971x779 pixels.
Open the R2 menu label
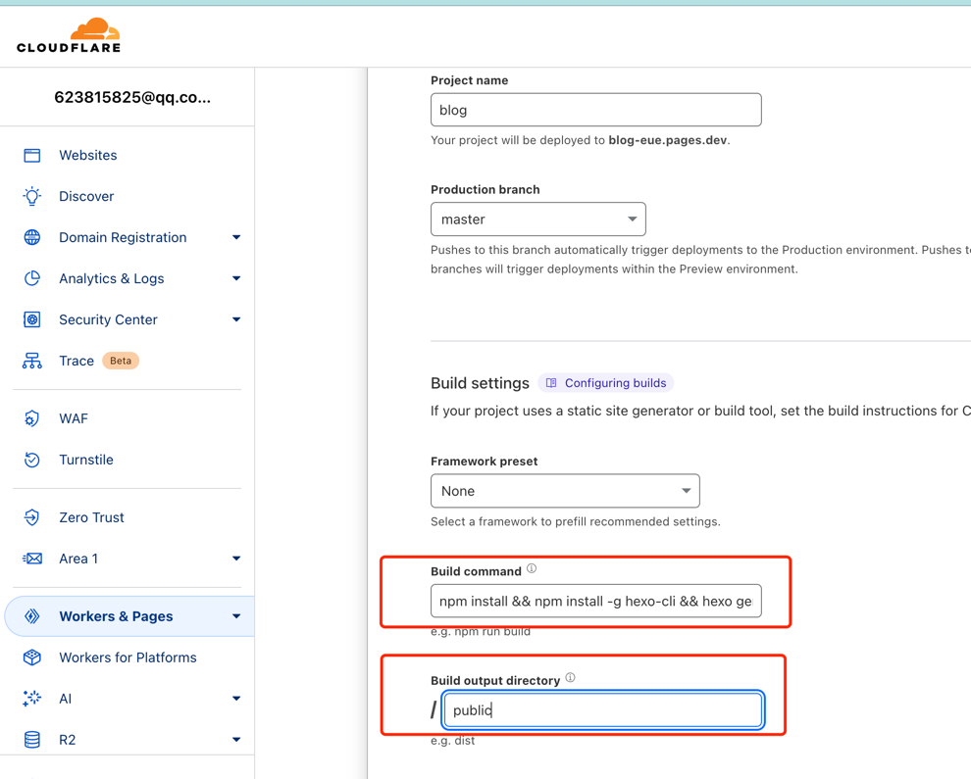[68, 740]
